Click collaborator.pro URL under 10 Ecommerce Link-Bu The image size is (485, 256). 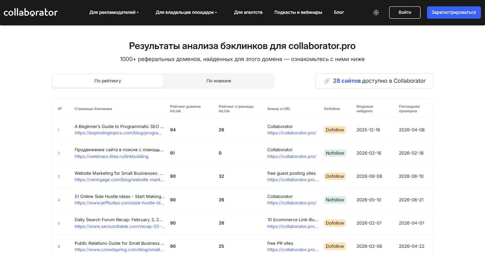tap(293, 226)
